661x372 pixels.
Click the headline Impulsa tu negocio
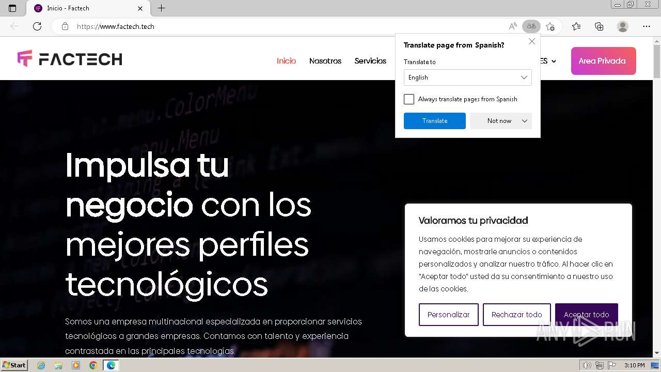pos(147,185)
